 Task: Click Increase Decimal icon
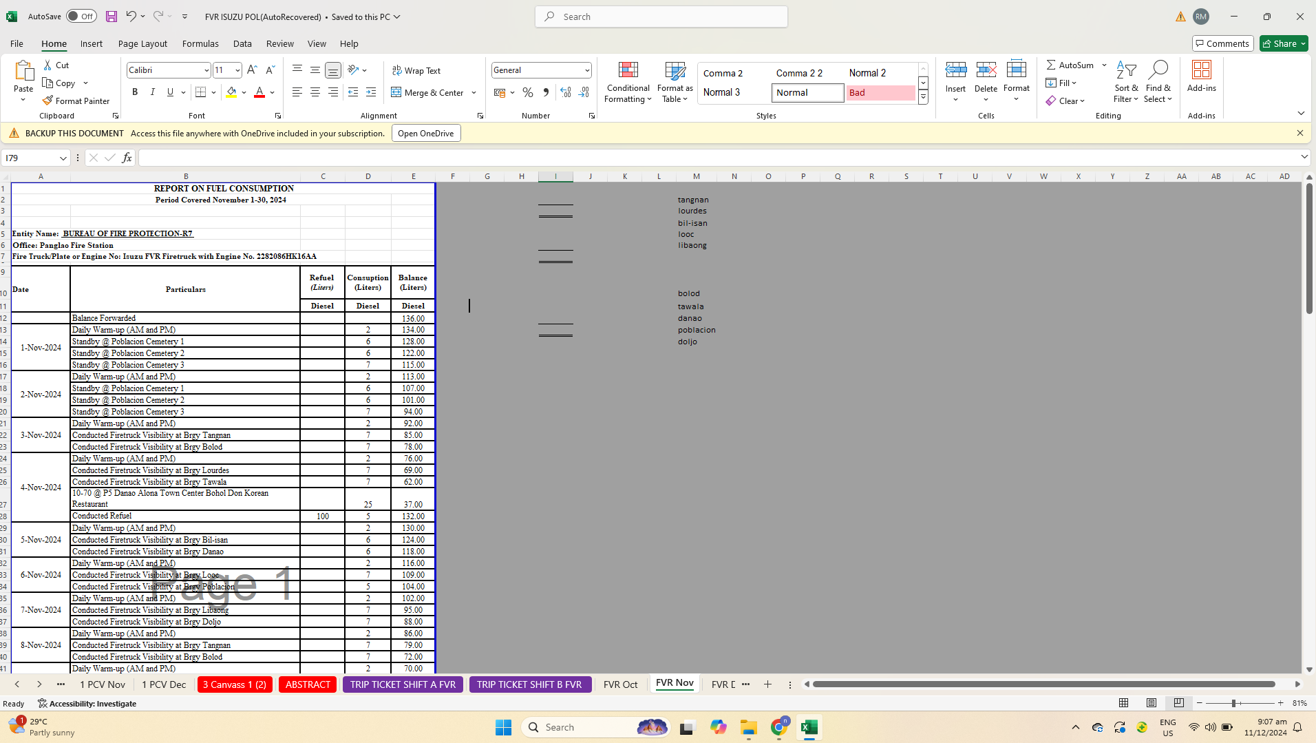pos(566,92)
